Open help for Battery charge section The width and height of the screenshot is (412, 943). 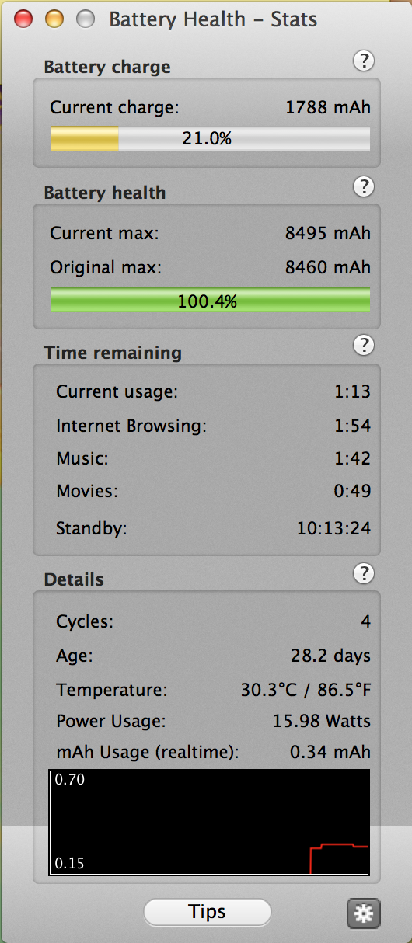pyautogui.click(x=364, y=61)
